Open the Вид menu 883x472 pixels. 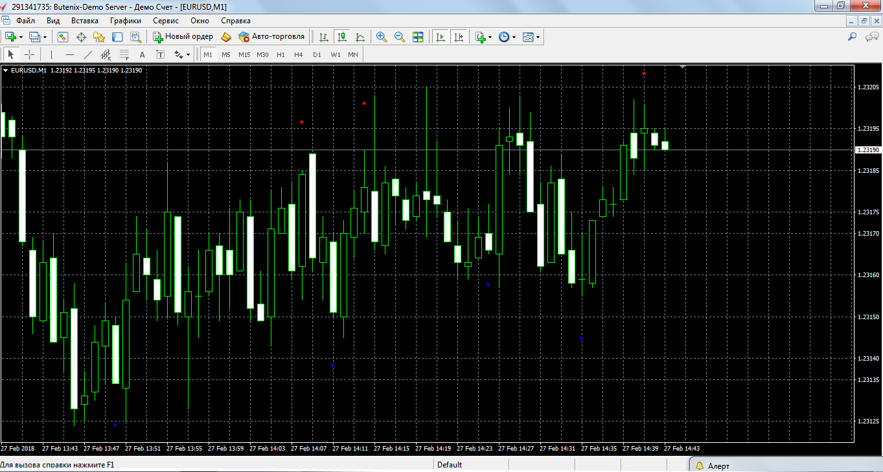click(x=53, y=20)
